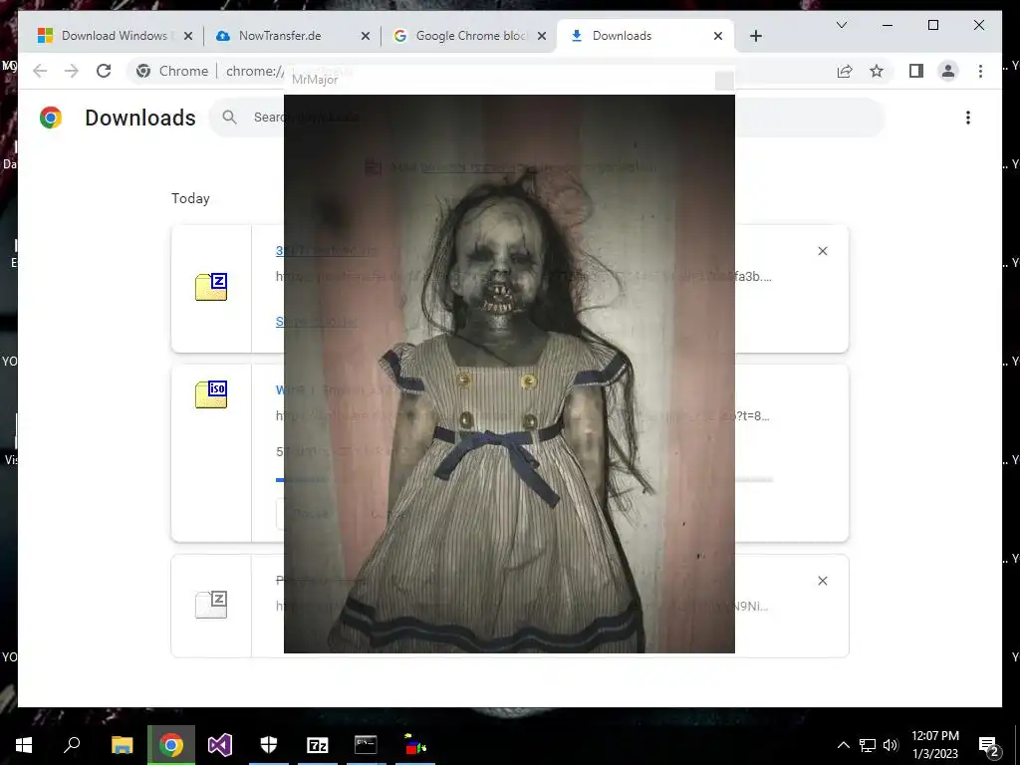1020x765 pixels.
Task: Click the Today date heading
Action: 190,198
